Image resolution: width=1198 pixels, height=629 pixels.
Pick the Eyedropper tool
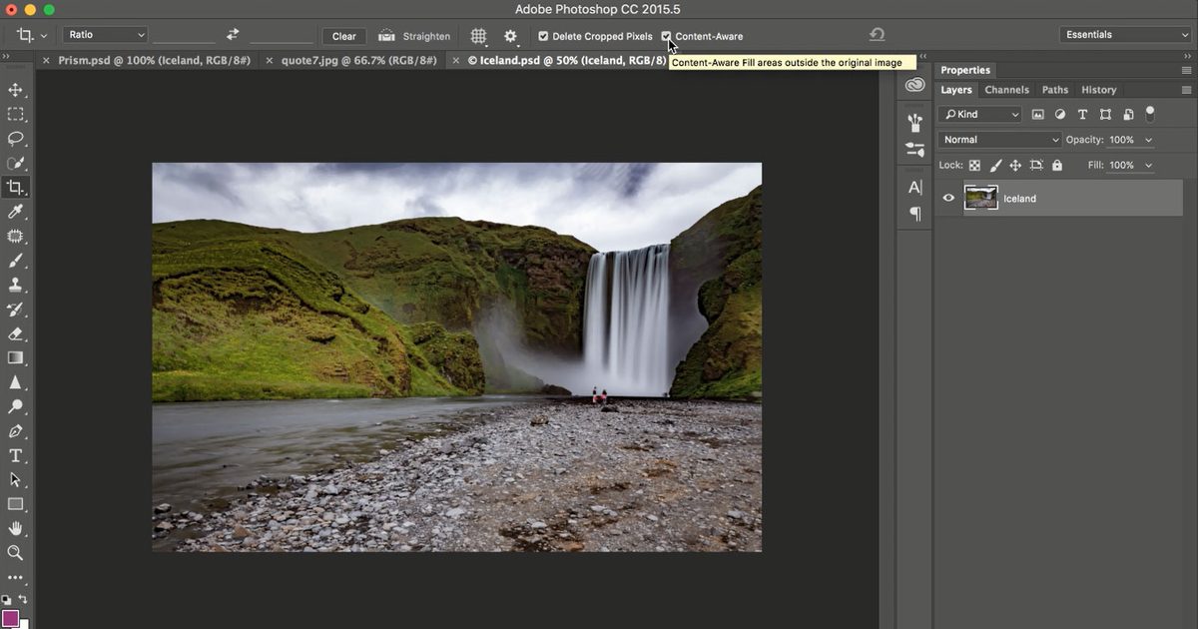pyautogui.click(x=15, y=212)
